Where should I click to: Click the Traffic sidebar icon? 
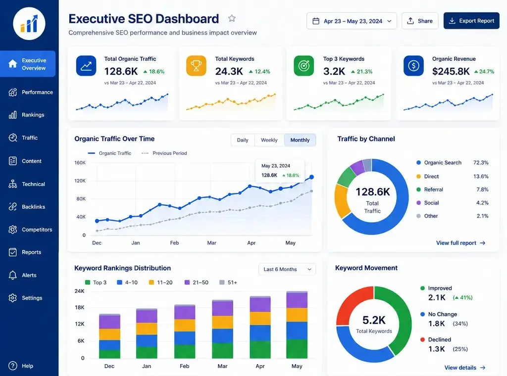[x=12, y=138]
